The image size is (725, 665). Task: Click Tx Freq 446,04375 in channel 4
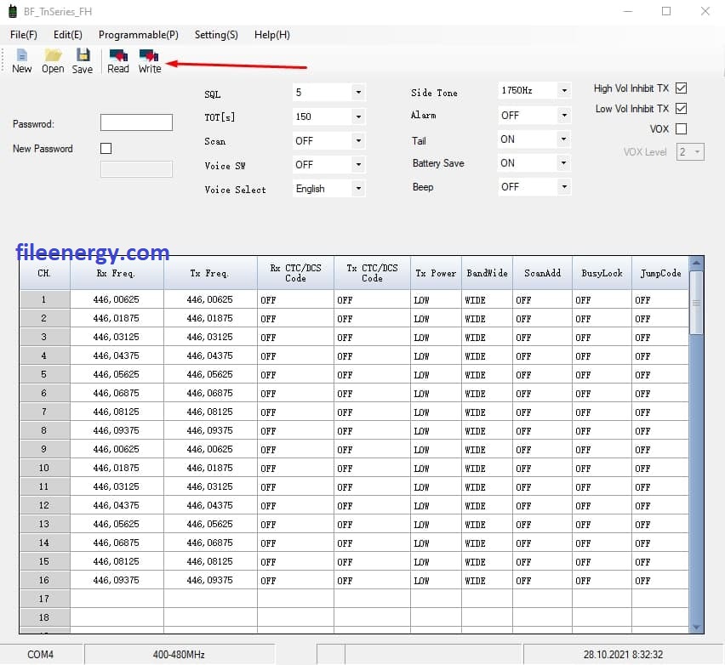point(210,355)
